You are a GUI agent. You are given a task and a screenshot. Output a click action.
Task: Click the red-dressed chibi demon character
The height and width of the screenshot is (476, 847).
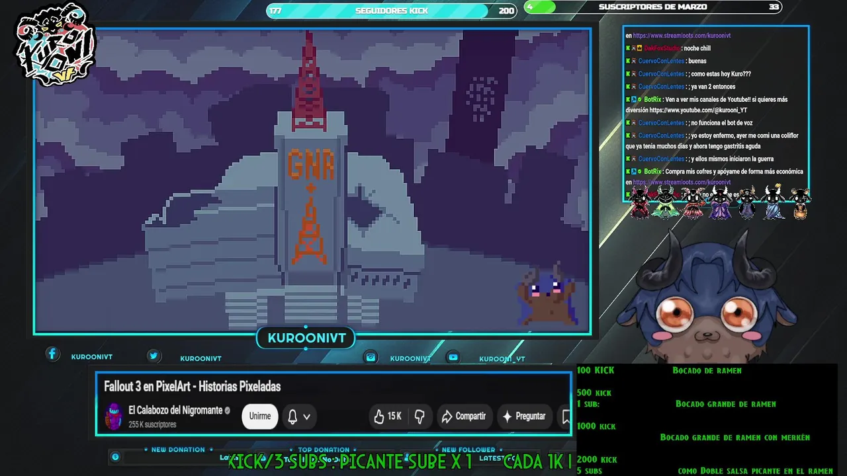[x=639, y=202]
